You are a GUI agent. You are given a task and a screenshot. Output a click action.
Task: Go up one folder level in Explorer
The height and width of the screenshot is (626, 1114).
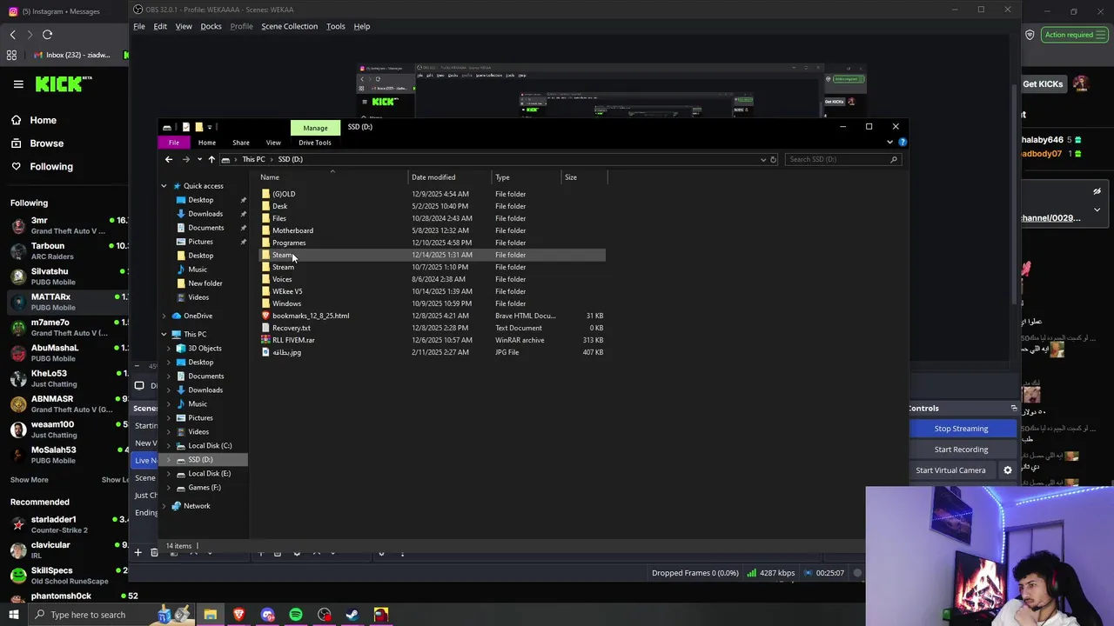[211, 159]
